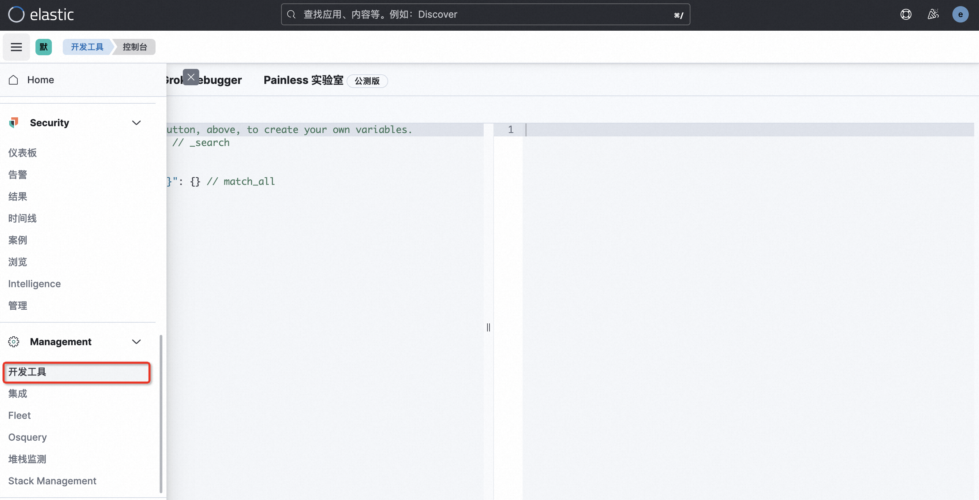Open the default space avatar 默
This screenshot has height=500, width=979.
(44, 47)
